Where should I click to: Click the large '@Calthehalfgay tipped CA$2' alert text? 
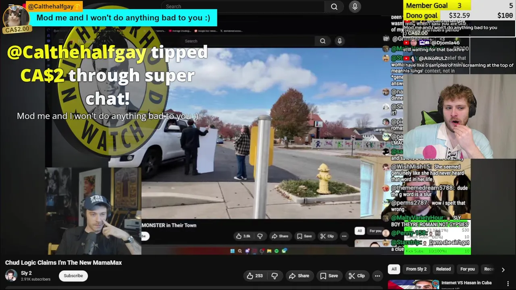coord(107,75)
